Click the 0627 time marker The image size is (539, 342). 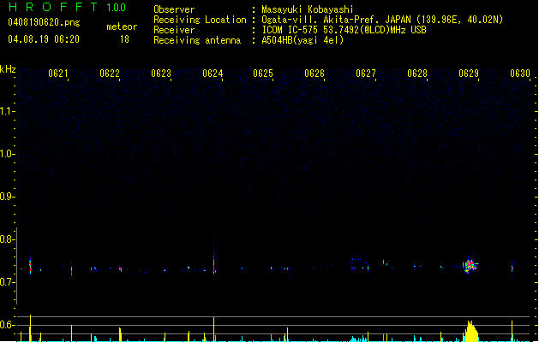click(366, 74)
